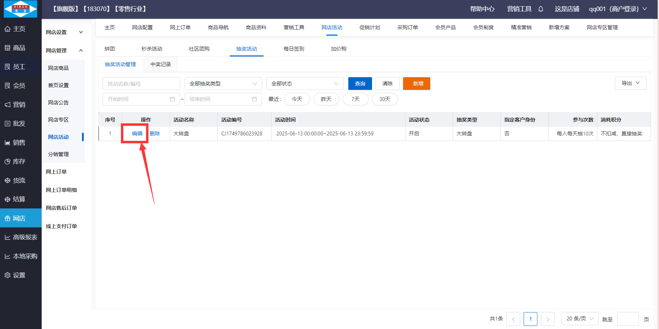The width and height of the screenshot is (659, 329).
Task: Switch to the 中奖记录 tab
Action: (161, 64)
